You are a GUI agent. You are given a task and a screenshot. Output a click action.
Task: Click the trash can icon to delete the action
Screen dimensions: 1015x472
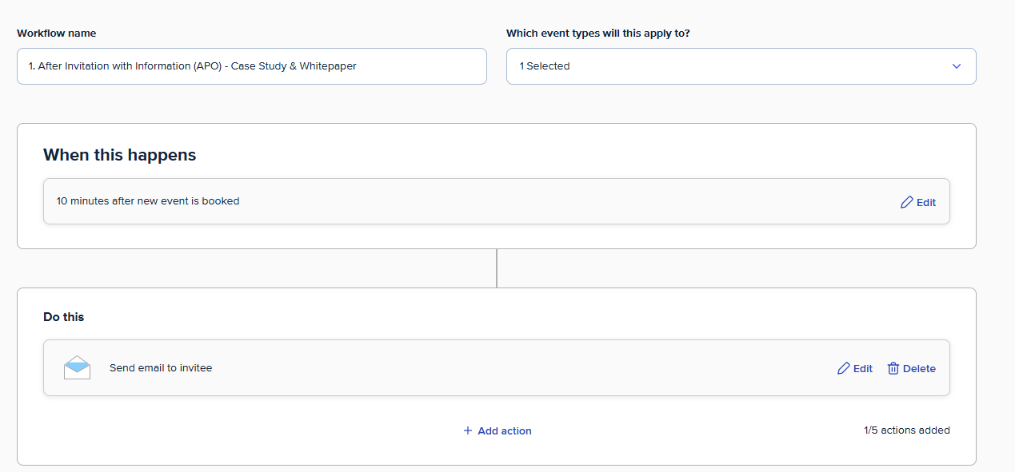point(893,368)
